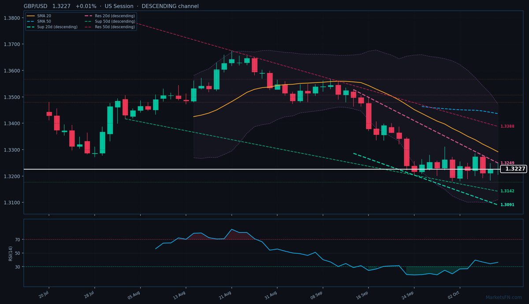Click the 1.3500 y-axis label

point(11,97)
